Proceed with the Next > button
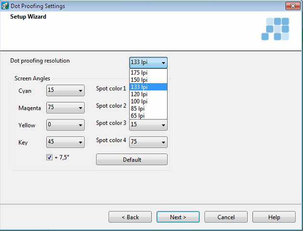This screenshot has height=231, width=303. point(178,217)
